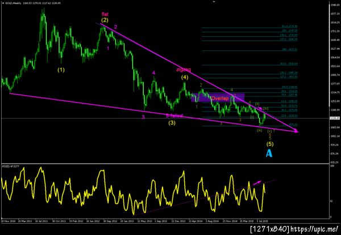
Task: Click the 100 level on RSI scale
Action: pyautogui.click(x=332, y=166)
